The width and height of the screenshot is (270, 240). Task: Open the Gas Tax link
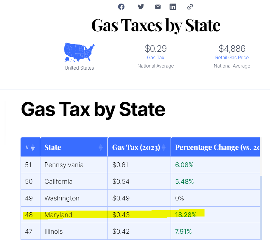tap(155, 57)
